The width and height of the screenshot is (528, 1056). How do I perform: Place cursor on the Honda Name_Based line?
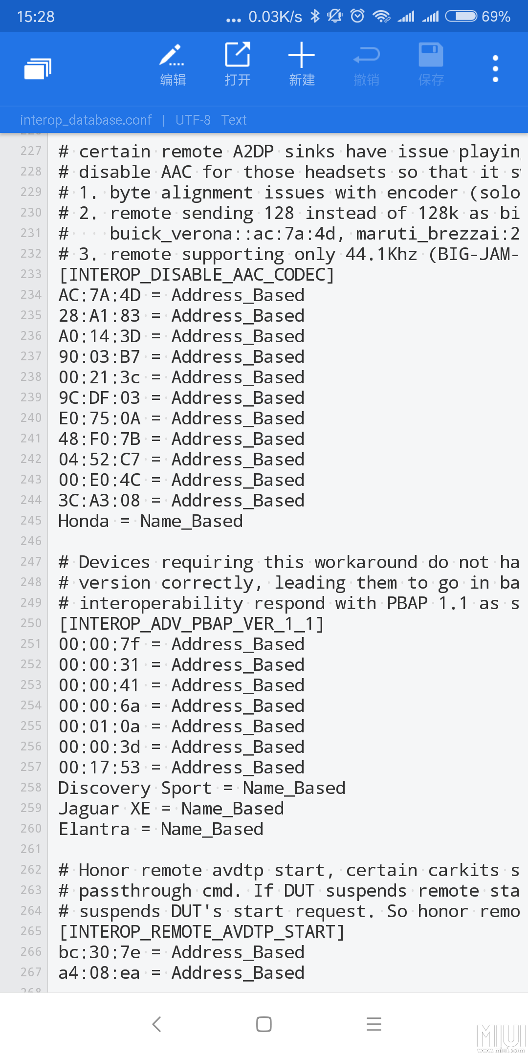pos(151,521)
